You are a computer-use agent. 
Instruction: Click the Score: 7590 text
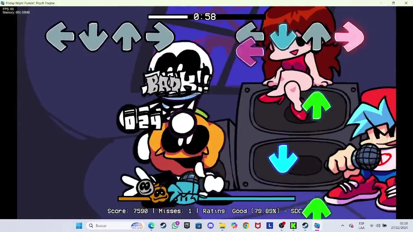(127, 211)
